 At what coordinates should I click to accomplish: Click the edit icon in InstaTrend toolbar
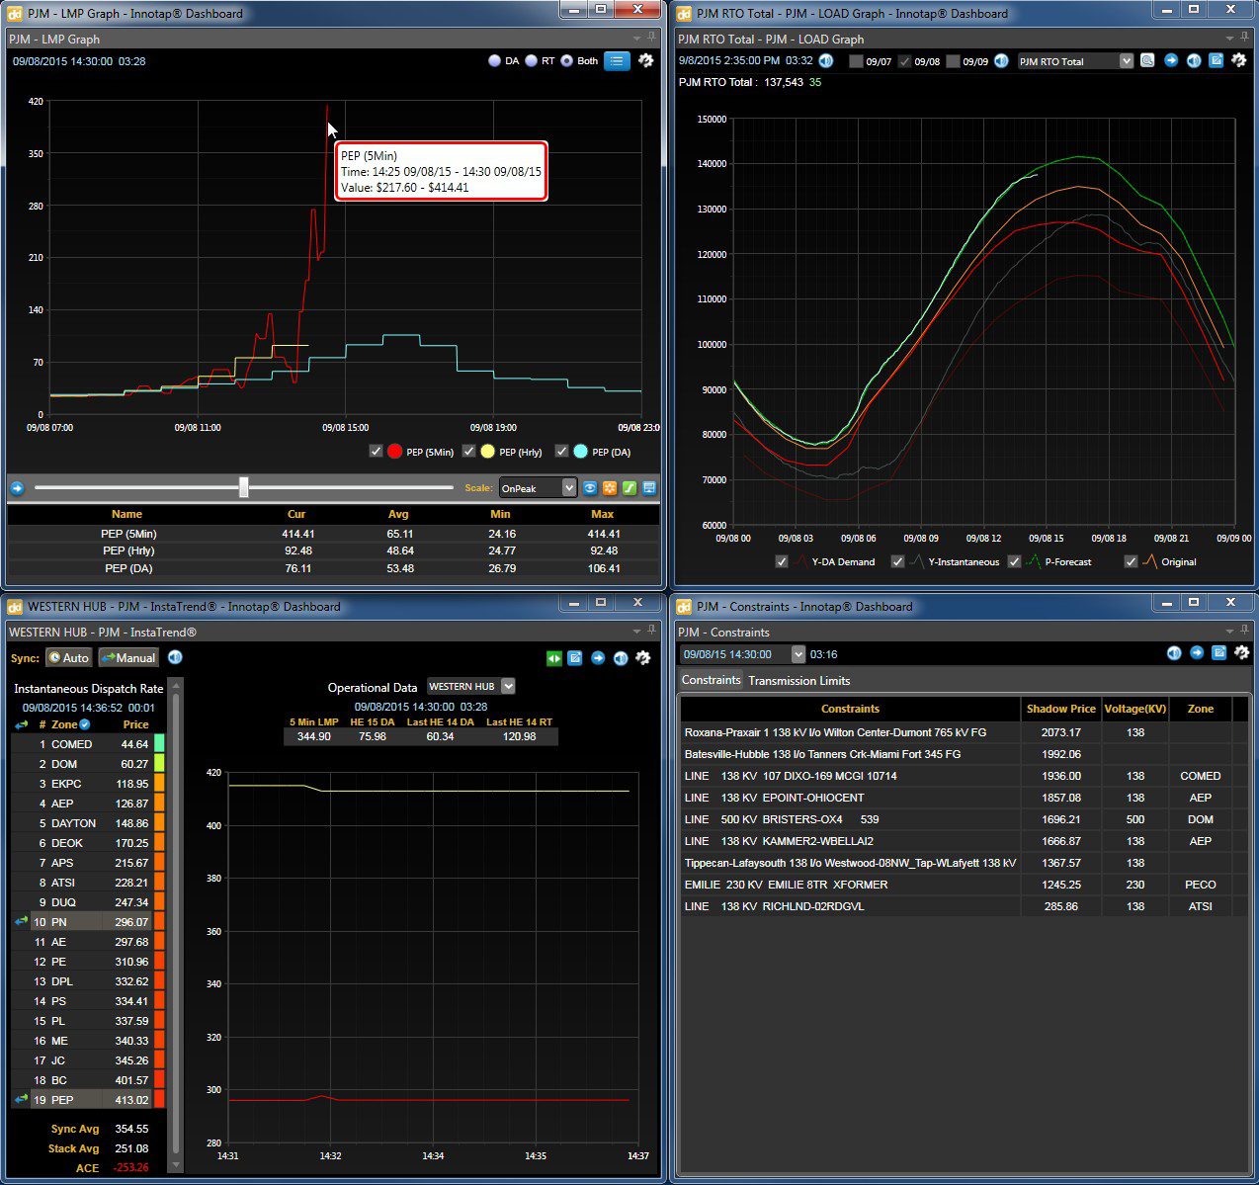pyautogui.click(x=575, y=658)
